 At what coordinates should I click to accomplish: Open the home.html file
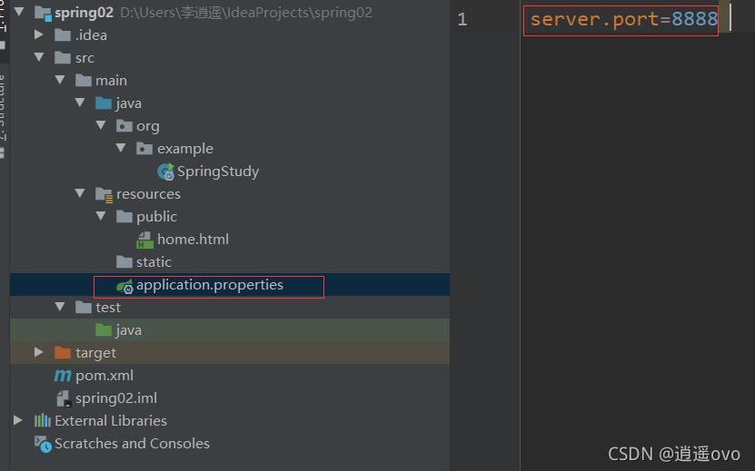tap(194, 239)
